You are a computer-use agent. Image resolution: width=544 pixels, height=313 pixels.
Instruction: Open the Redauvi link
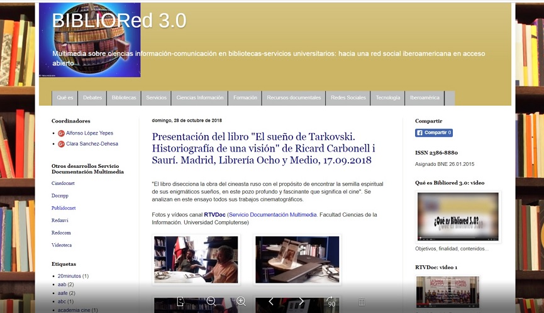(x=60, y=220)
